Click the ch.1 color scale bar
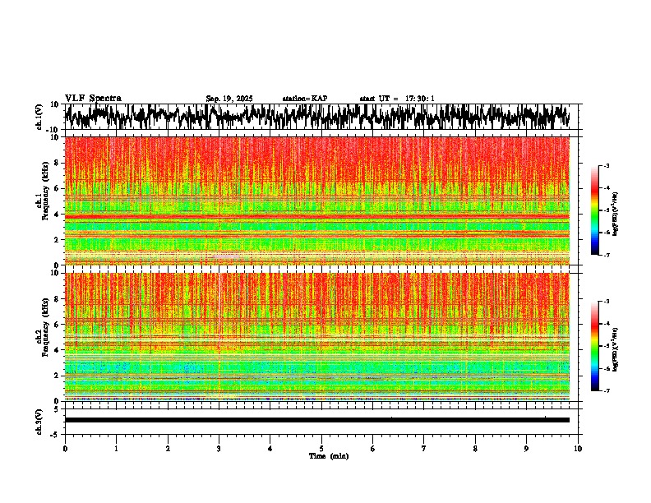Viewport: 651px width, 503px height. (x=595, y=210)
